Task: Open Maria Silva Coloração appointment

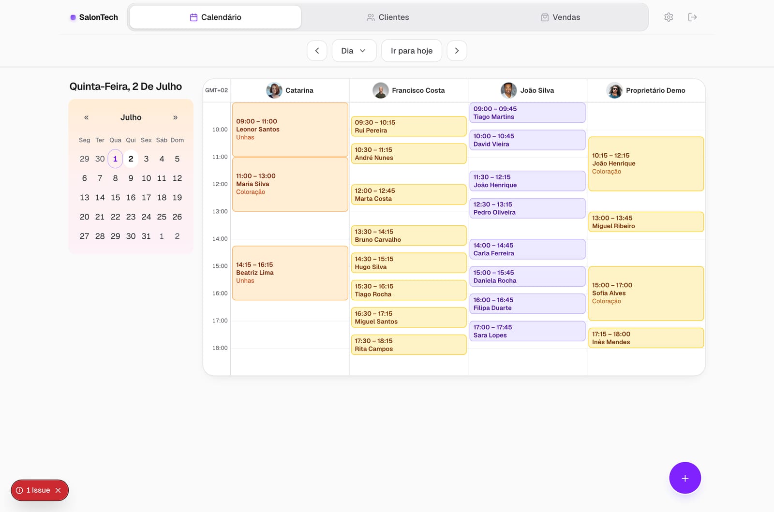Action: 290,184
